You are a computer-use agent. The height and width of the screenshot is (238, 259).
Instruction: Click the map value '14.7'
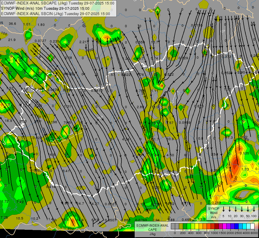tap(80, 203)
